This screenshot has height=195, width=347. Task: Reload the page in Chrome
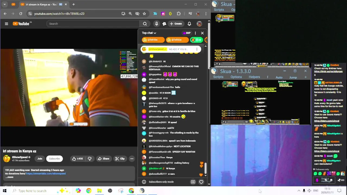tap(21, 14)
